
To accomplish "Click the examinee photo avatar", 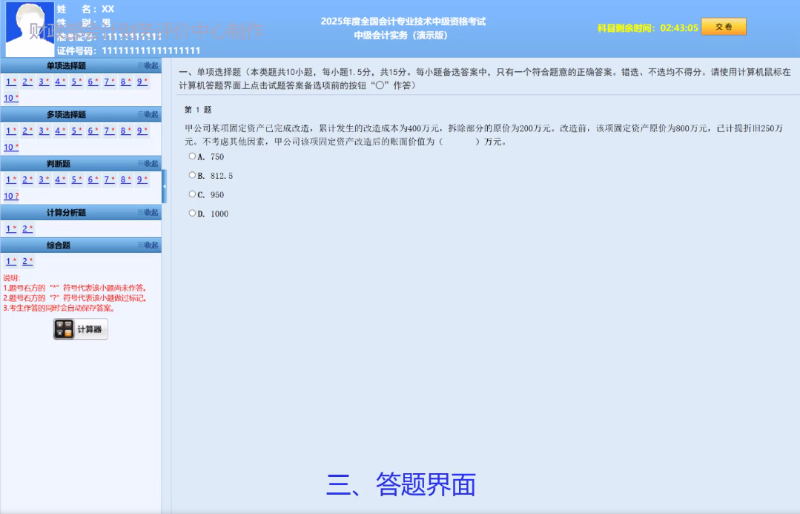I will tap(30, 27).
